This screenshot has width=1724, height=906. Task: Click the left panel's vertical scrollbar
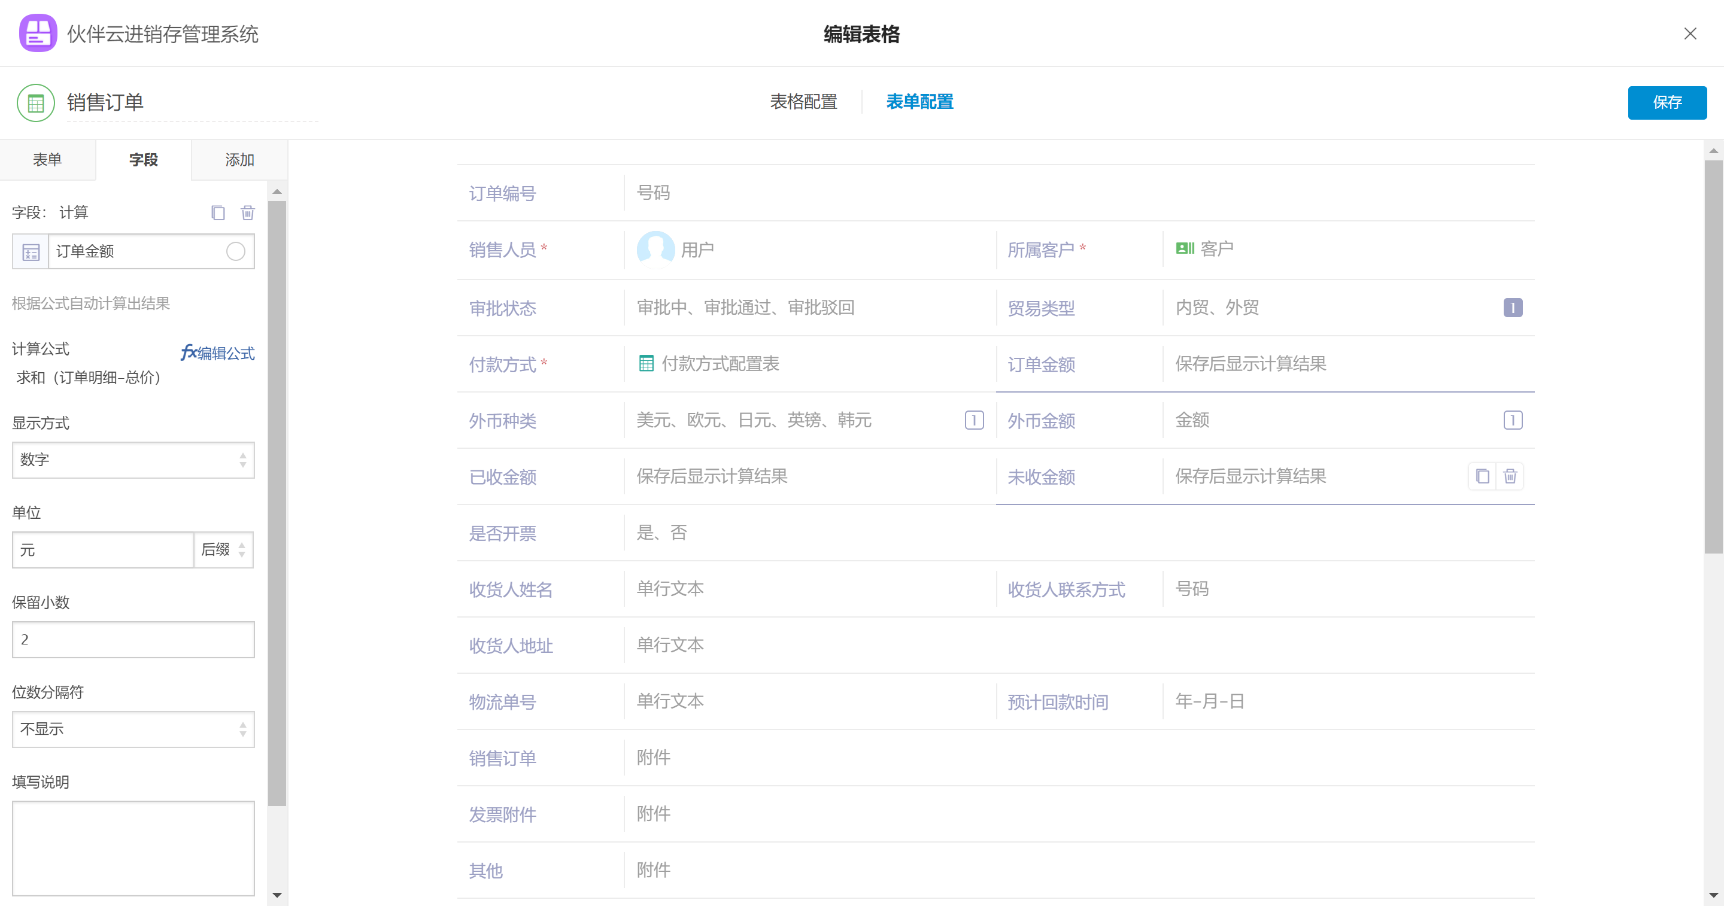277,502
